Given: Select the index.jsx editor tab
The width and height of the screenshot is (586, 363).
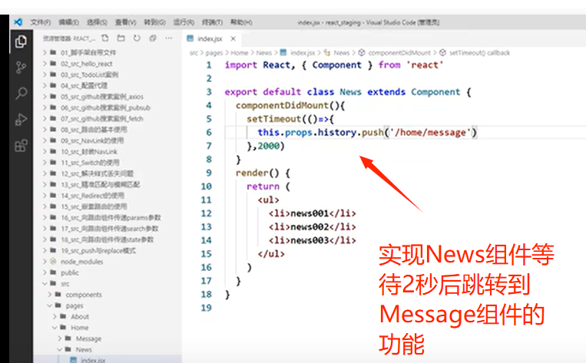Looking at the screenshot, I should (210, 38).
